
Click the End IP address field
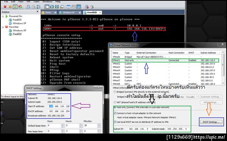pos(59,111)
